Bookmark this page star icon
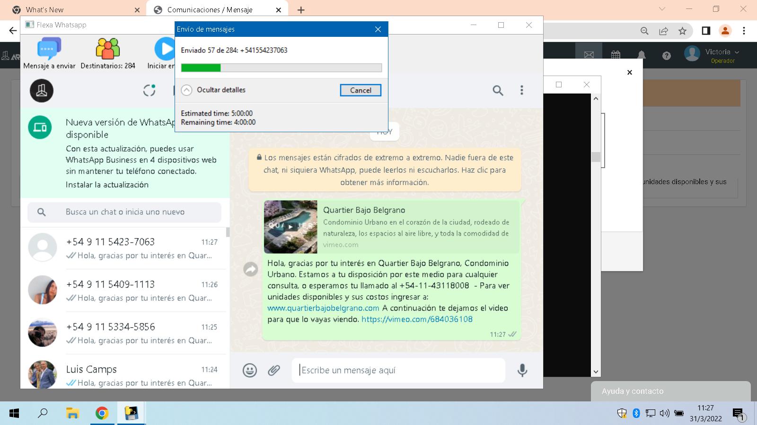 coord(682,31)
